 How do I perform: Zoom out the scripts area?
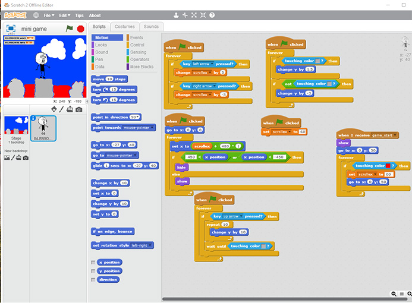coord(394,293)
